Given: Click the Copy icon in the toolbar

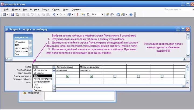Looking at the screenshot, I should pyautogui.click(x=43, y=15).
